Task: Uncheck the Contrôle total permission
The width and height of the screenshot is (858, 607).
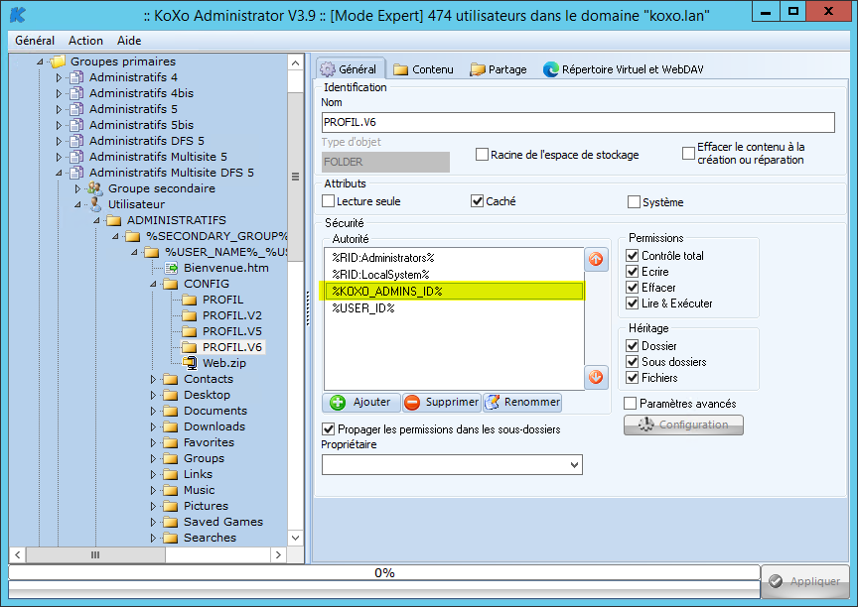Action: tap(632, 256)
